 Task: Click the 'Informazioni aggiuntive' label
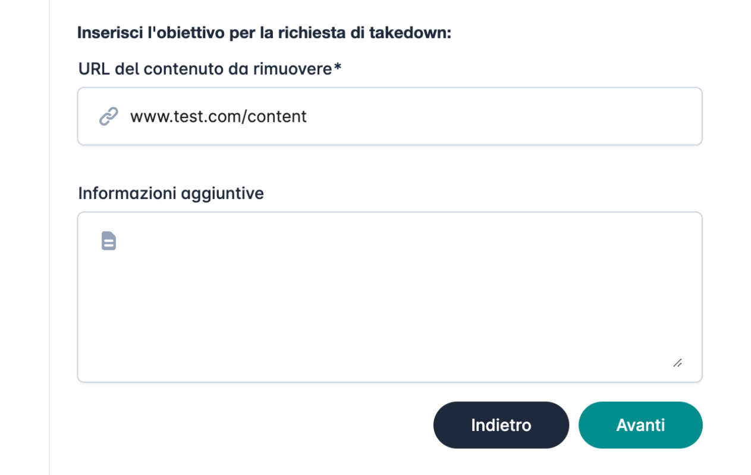(171, 193)
